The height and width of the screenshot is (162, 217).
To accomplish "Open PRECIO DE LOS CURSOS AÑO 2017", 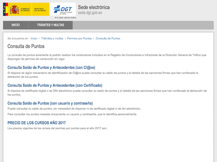I will pos(36,123).
